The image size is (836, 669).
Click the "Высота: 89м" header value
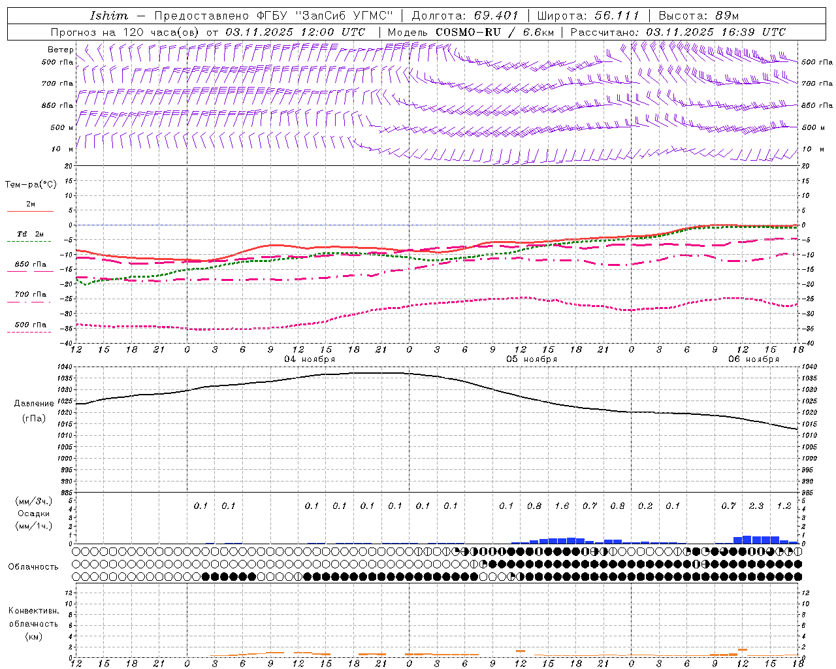pos(699,16)
